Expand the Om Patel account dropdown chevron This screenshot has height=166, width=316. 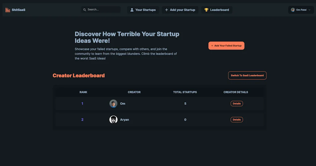(310, 10)
